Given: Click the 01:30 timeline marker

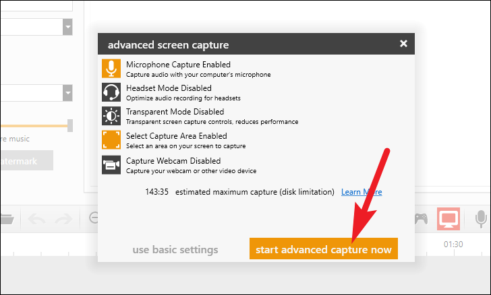Looking at the screenshot, I should pos(453,244).
